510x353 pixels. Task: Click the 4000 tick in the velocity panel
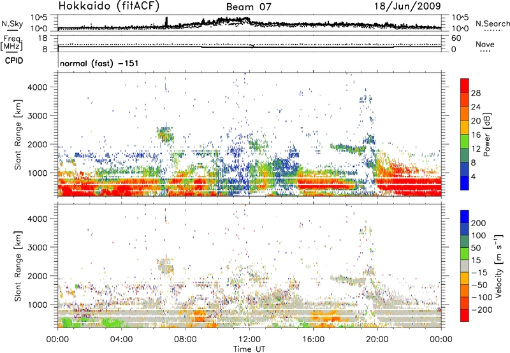[x=38, y=219]
